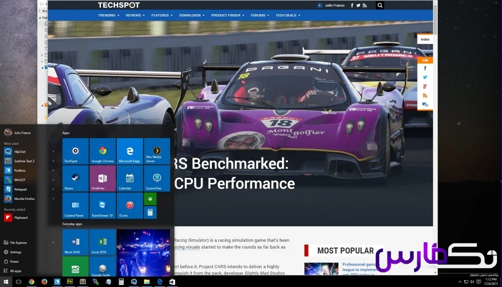Open TechSpot Facebook icon in page header
Viewport: 502px width, 287px height.
pos(352,5)
